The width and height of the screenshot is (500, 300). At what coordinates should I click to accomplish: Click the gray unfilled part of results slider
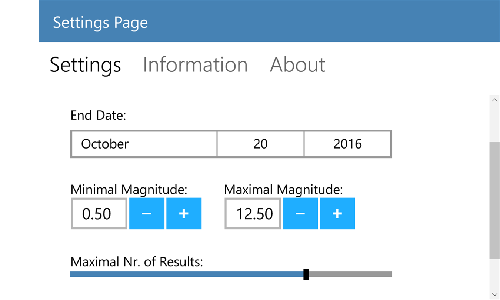350,274
